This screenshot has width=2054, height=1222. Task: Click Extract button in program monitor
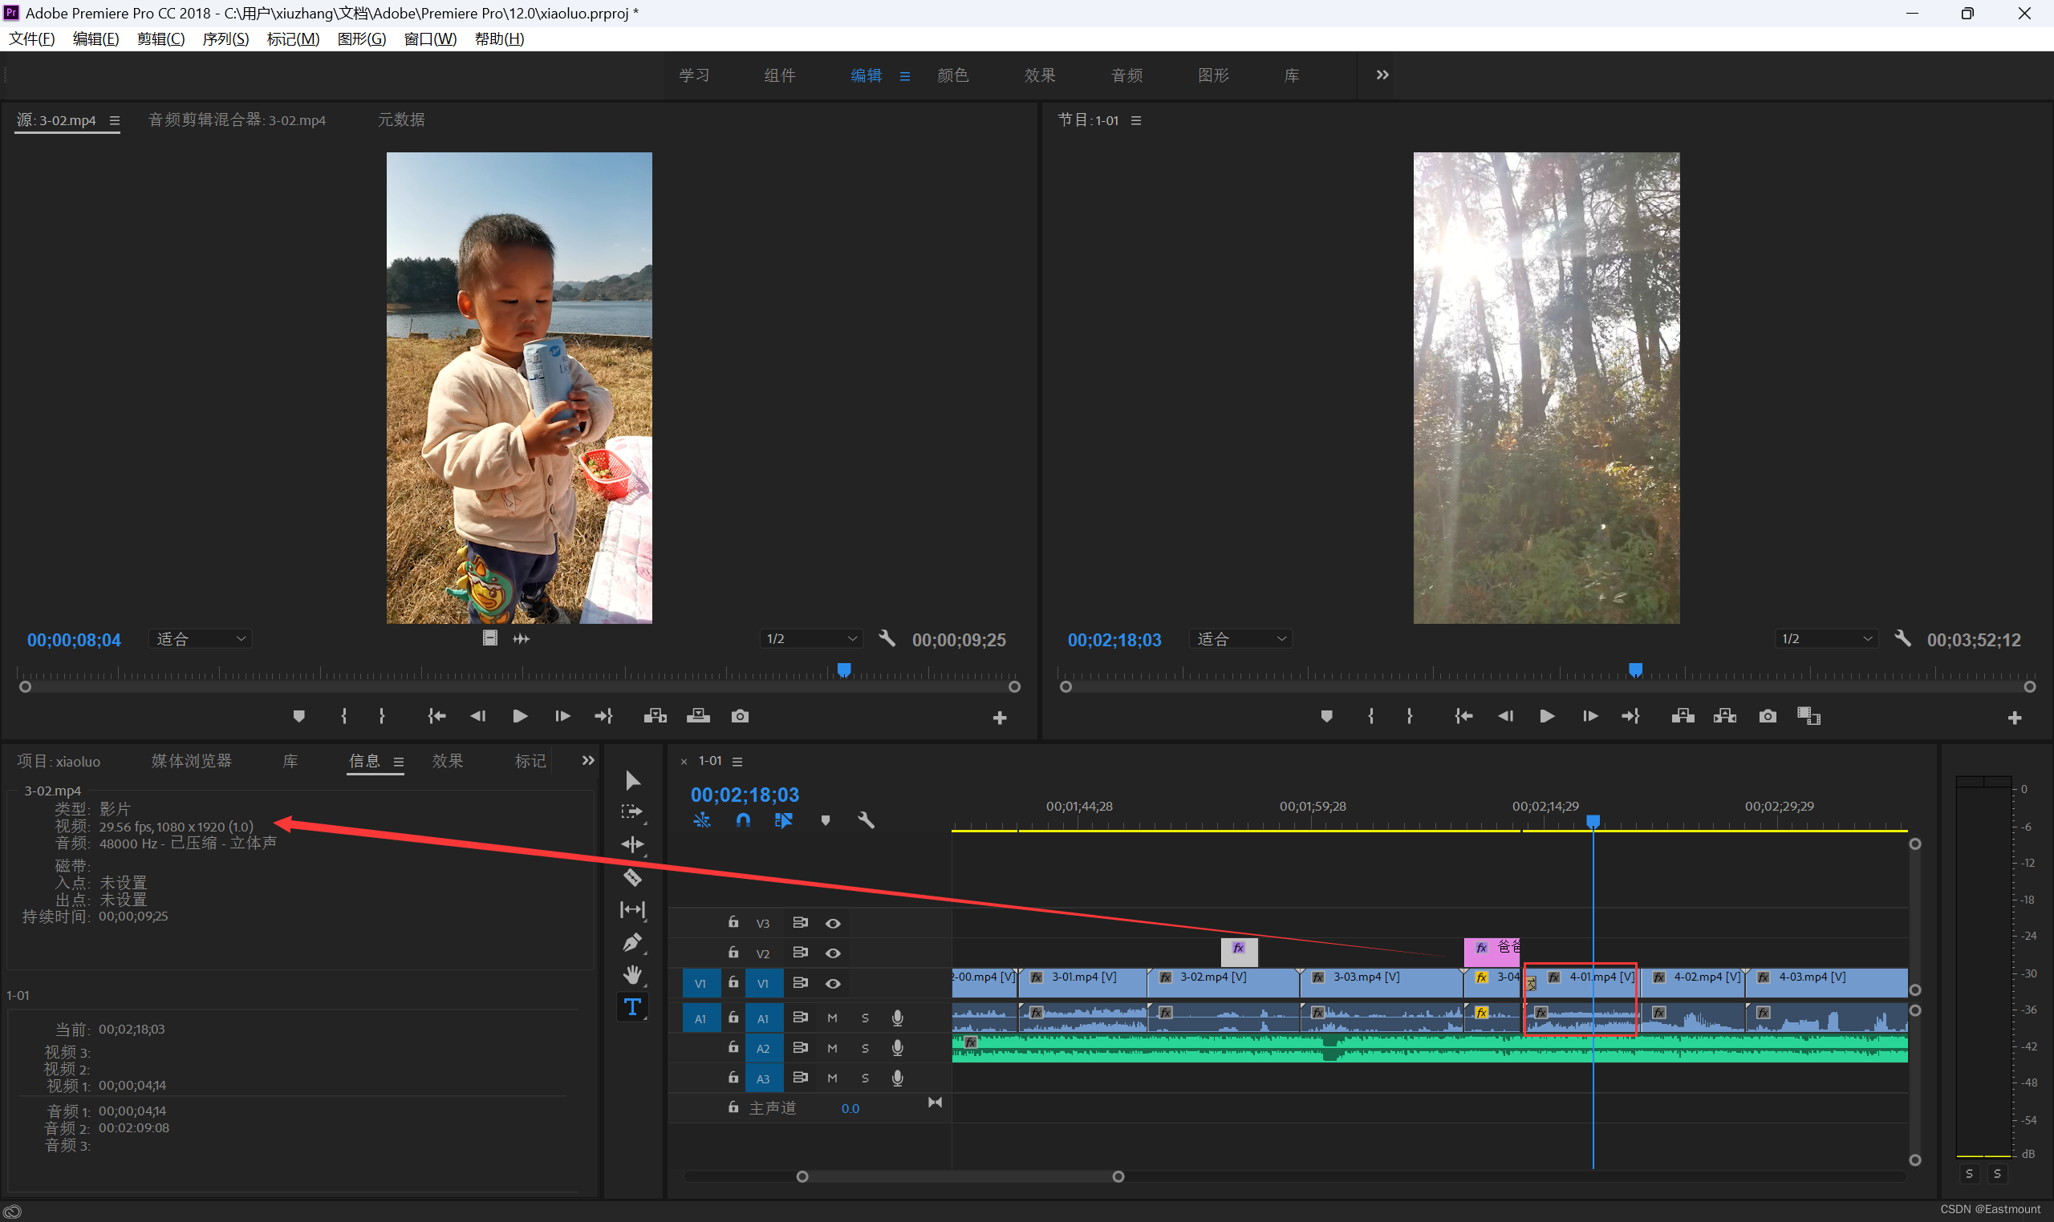(1724, 716)
